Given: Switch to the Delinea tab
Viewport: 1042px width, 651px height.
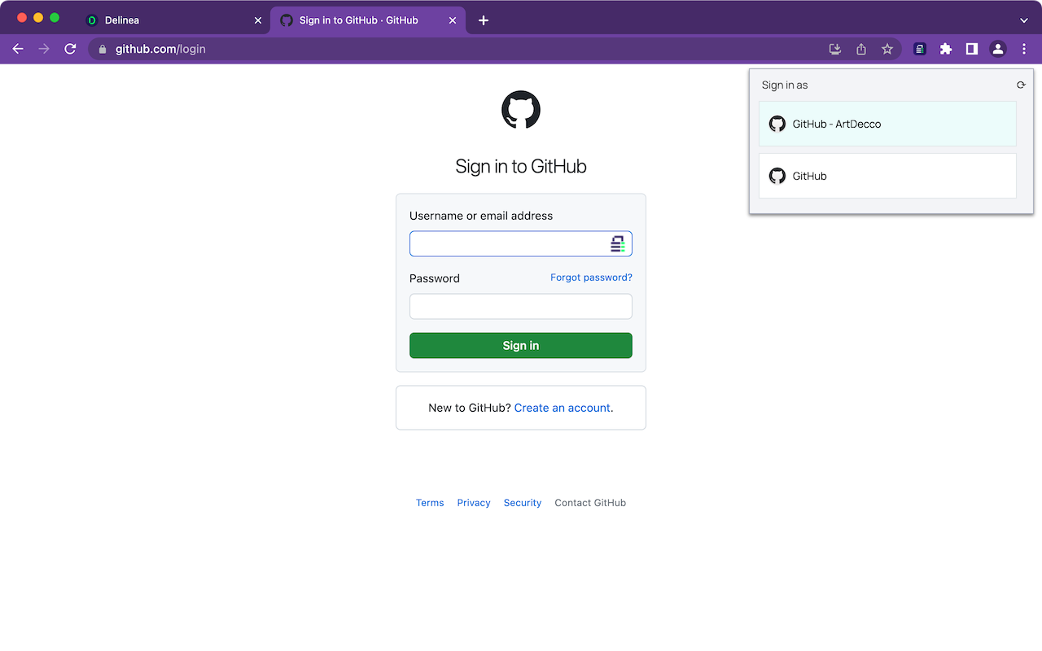Looking at the screenshot, I should (175, 20).
